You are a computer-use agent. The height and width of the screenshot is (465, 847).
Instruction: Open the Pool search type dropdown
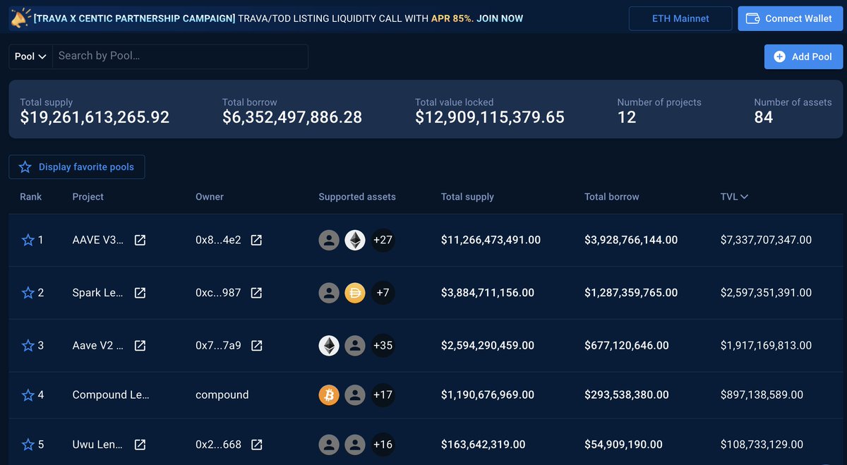pyautogui.click(x=30, y=56)
